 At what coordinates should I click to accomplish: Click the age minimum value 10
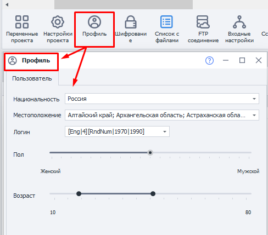[53, 213]
